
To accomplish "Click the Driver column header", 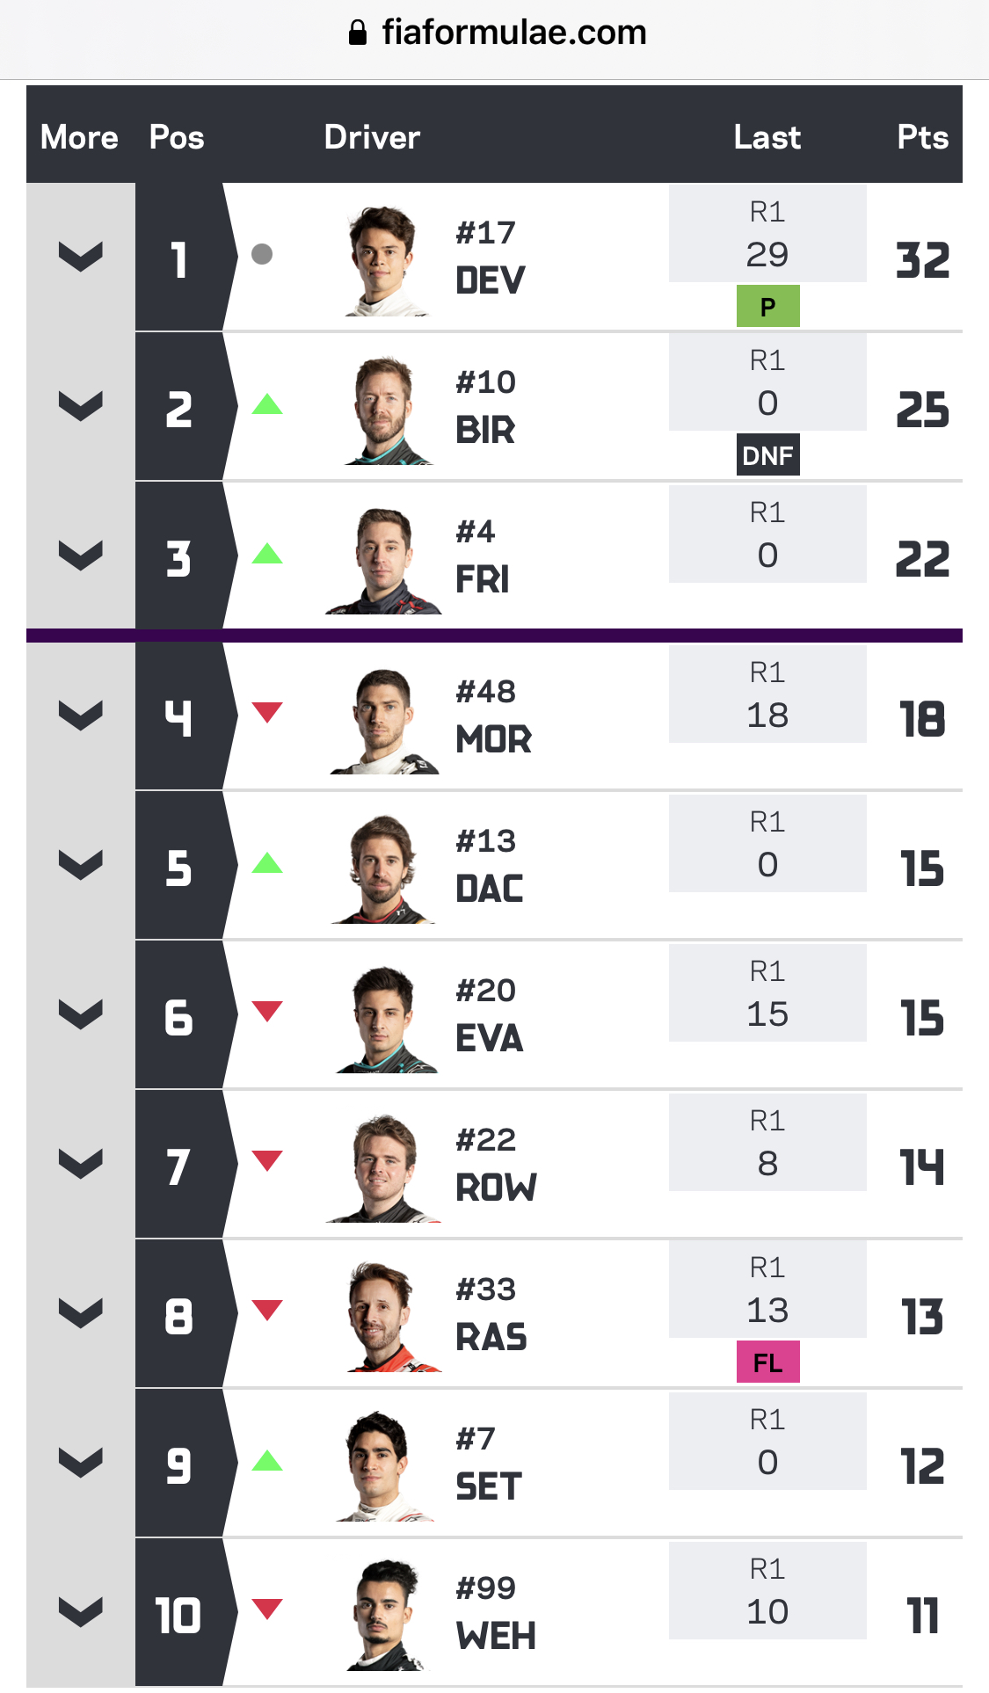I will coord(372,137).
